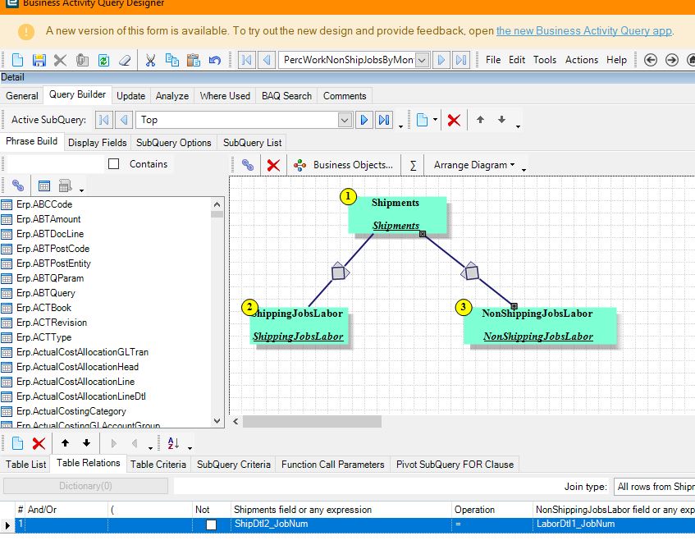
Task: Switch to the SubQuery Options tab
Action: (173, 143)
